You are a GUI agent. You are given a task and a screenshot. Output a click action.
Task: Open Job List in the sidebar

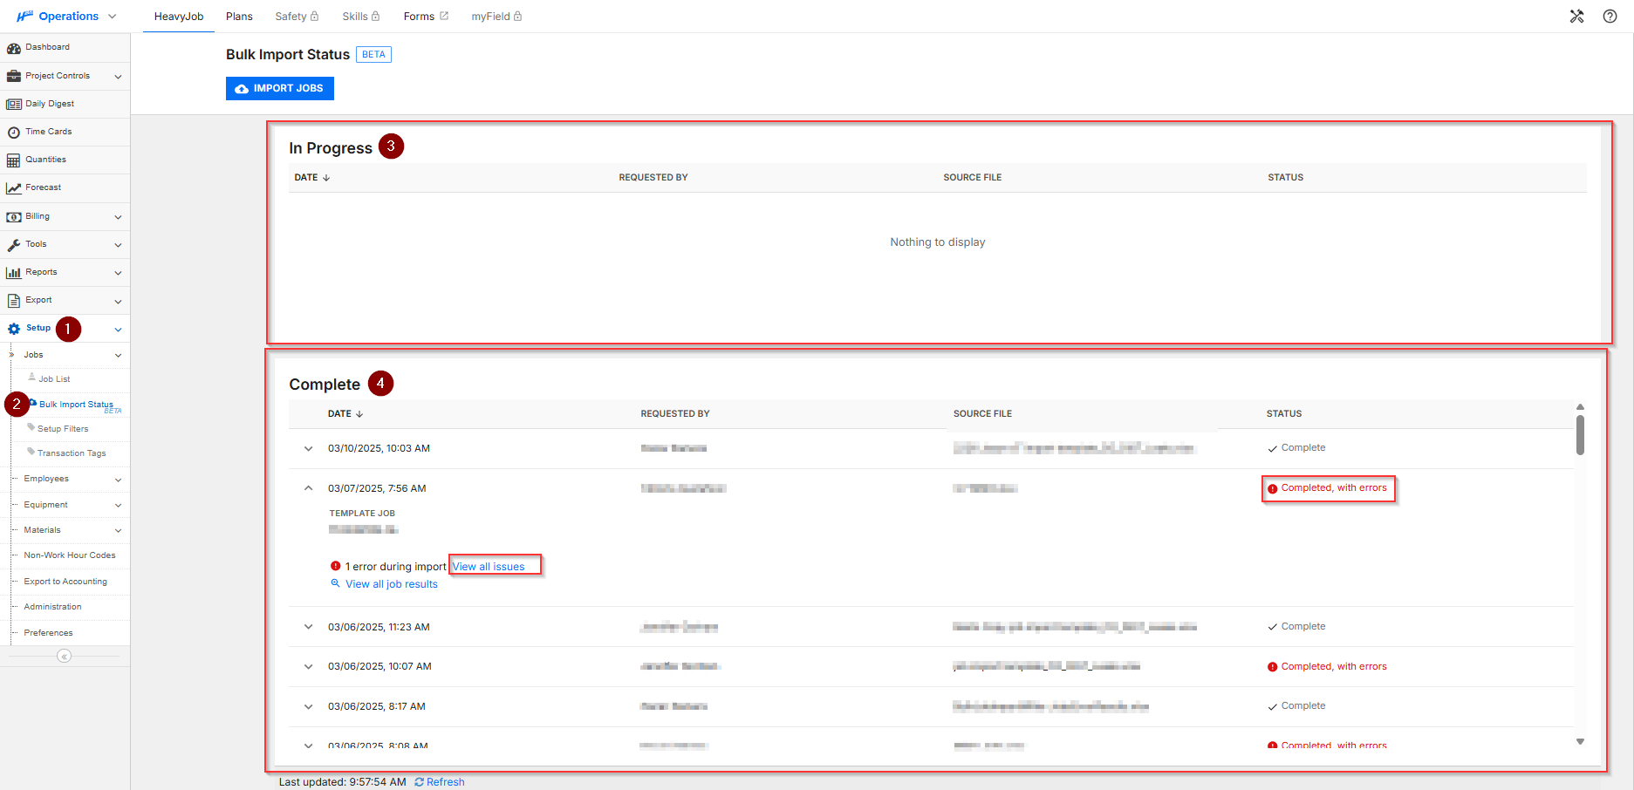(54, 379)
